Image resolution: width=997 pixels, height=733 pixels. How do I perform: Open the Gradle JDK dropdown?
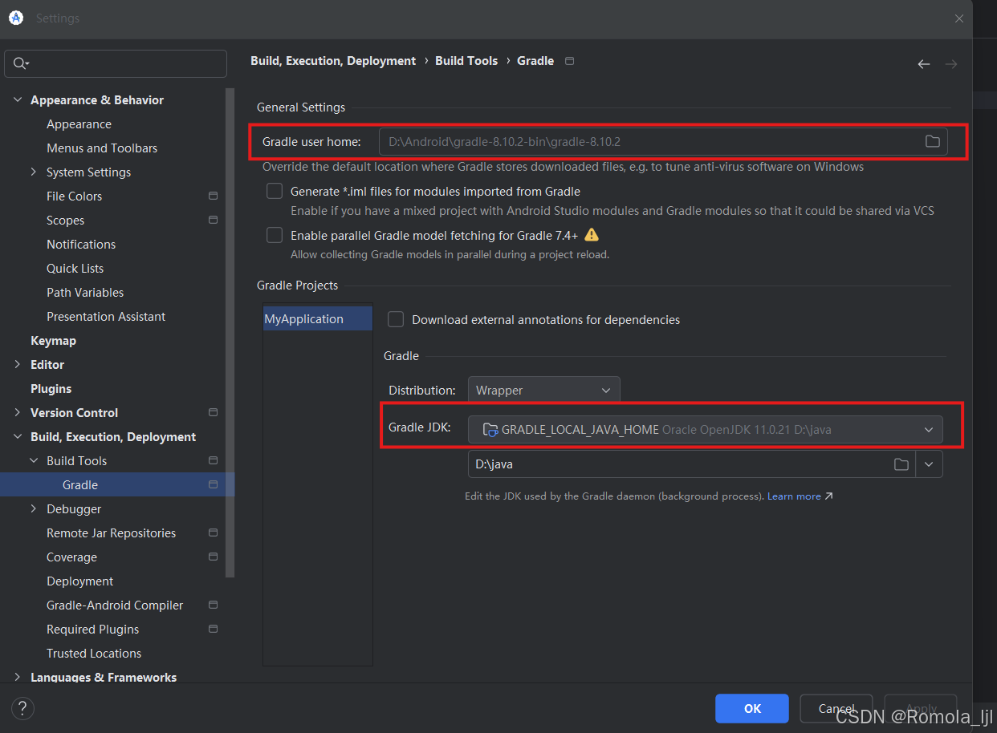point(705,430)
